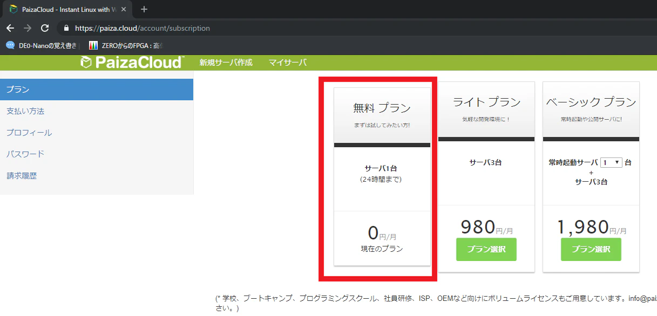Click the browser forward arrow

click(x=28, y=28)
